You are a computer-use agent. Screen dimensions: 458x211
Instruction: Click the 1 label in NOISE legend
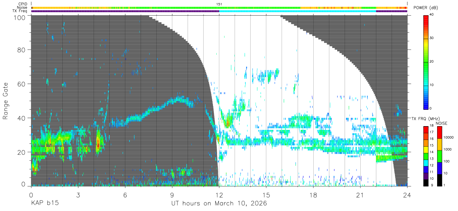(x=445, y=185)
